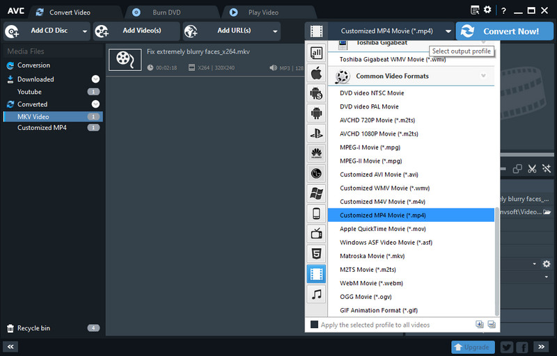Open TV profiles category
This screenshot has width=557, height=356.
316,234
